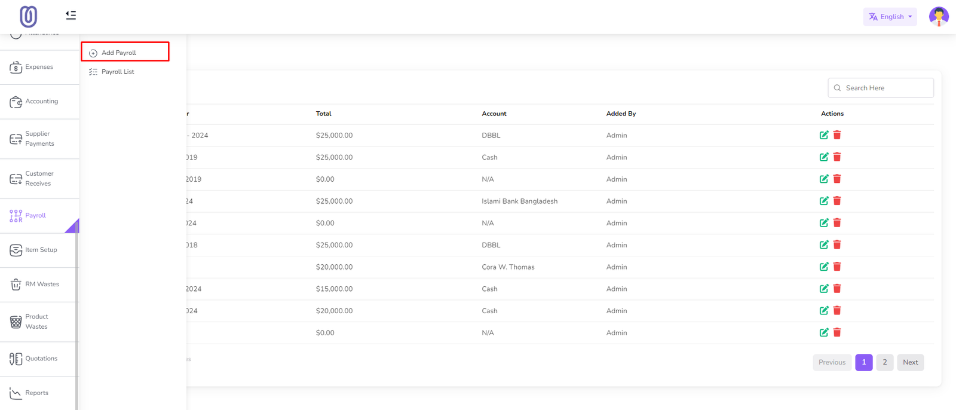Delete the Cora W. Thomas payroll row

pos(837,267)
